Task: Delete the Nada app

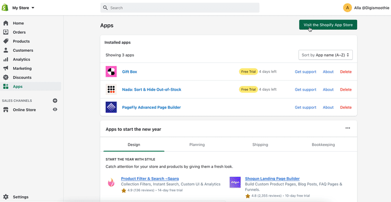Action: [346, 90]
